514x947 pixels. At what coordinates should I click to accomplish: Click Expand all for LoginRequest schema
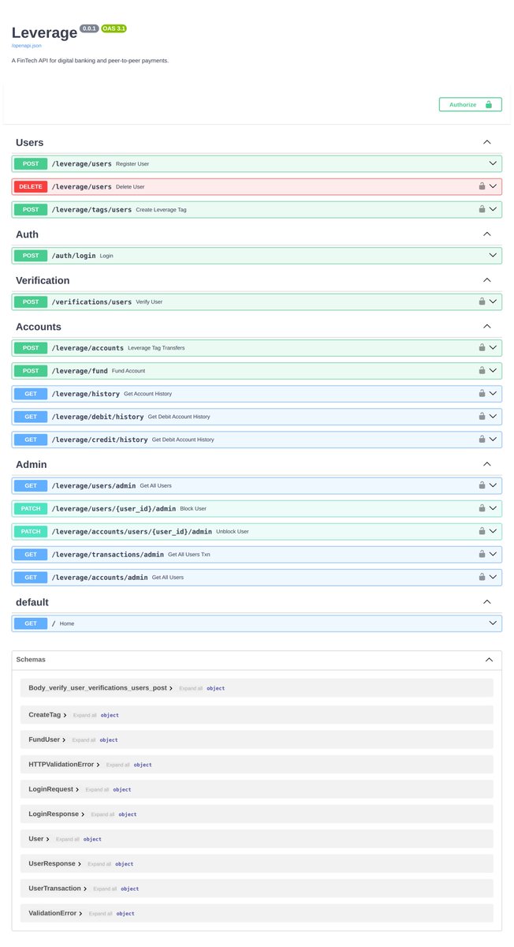pyautogui.click(x=97, y=789)
